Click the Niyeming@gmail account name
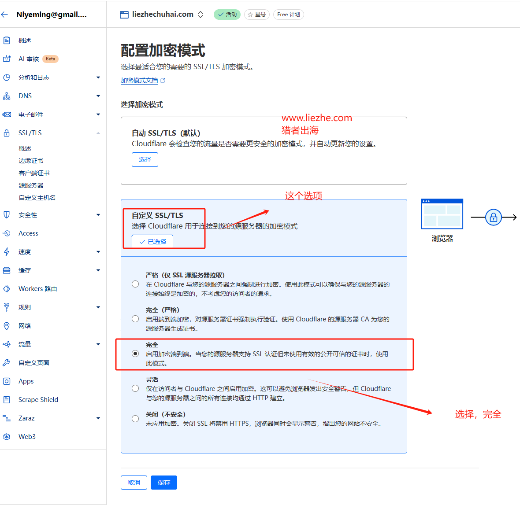This screenshot has width=520, height=505. pyautogui.click(x=52, y=15)
